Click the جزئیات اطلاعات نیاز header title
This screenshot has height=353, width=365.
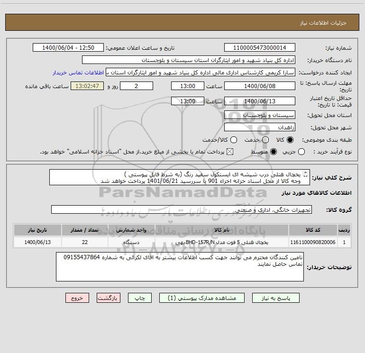[323, 23]
